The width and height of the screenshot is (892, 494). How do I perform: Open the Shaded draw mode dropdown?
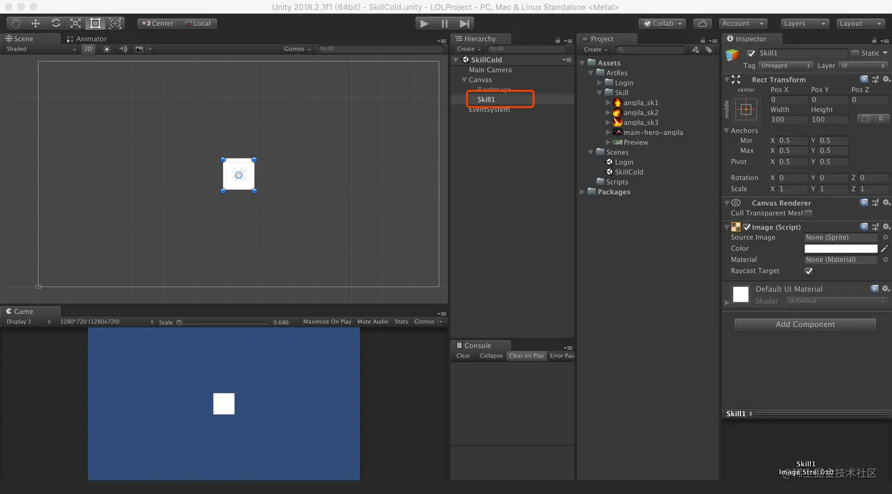(x=40, y=49)
